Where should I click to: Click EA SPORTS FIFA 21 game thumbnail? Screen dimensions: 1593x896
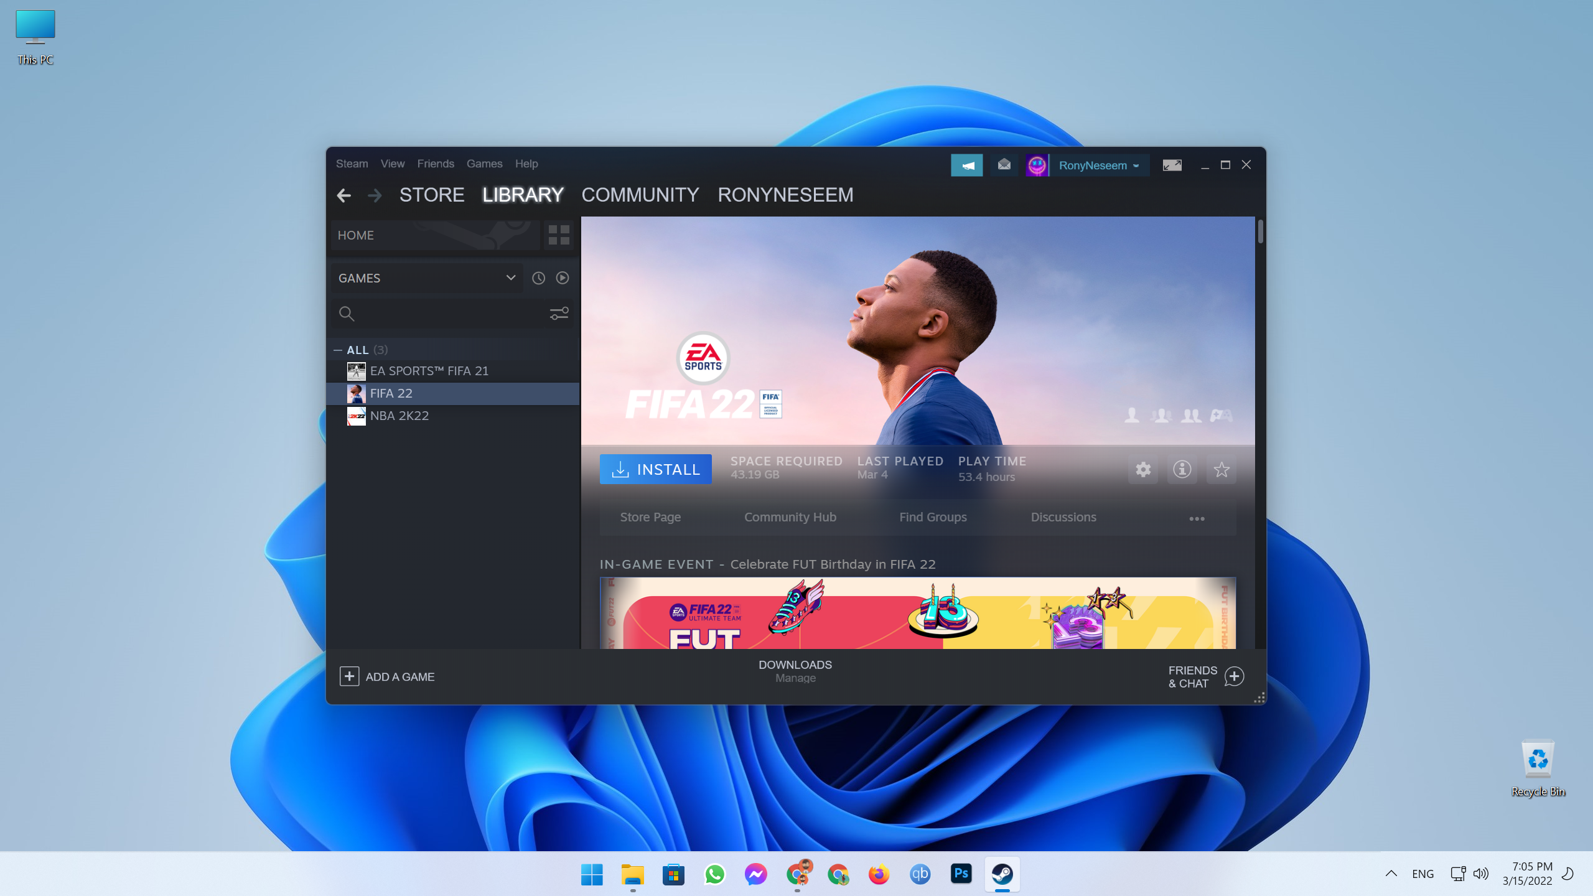356,371
